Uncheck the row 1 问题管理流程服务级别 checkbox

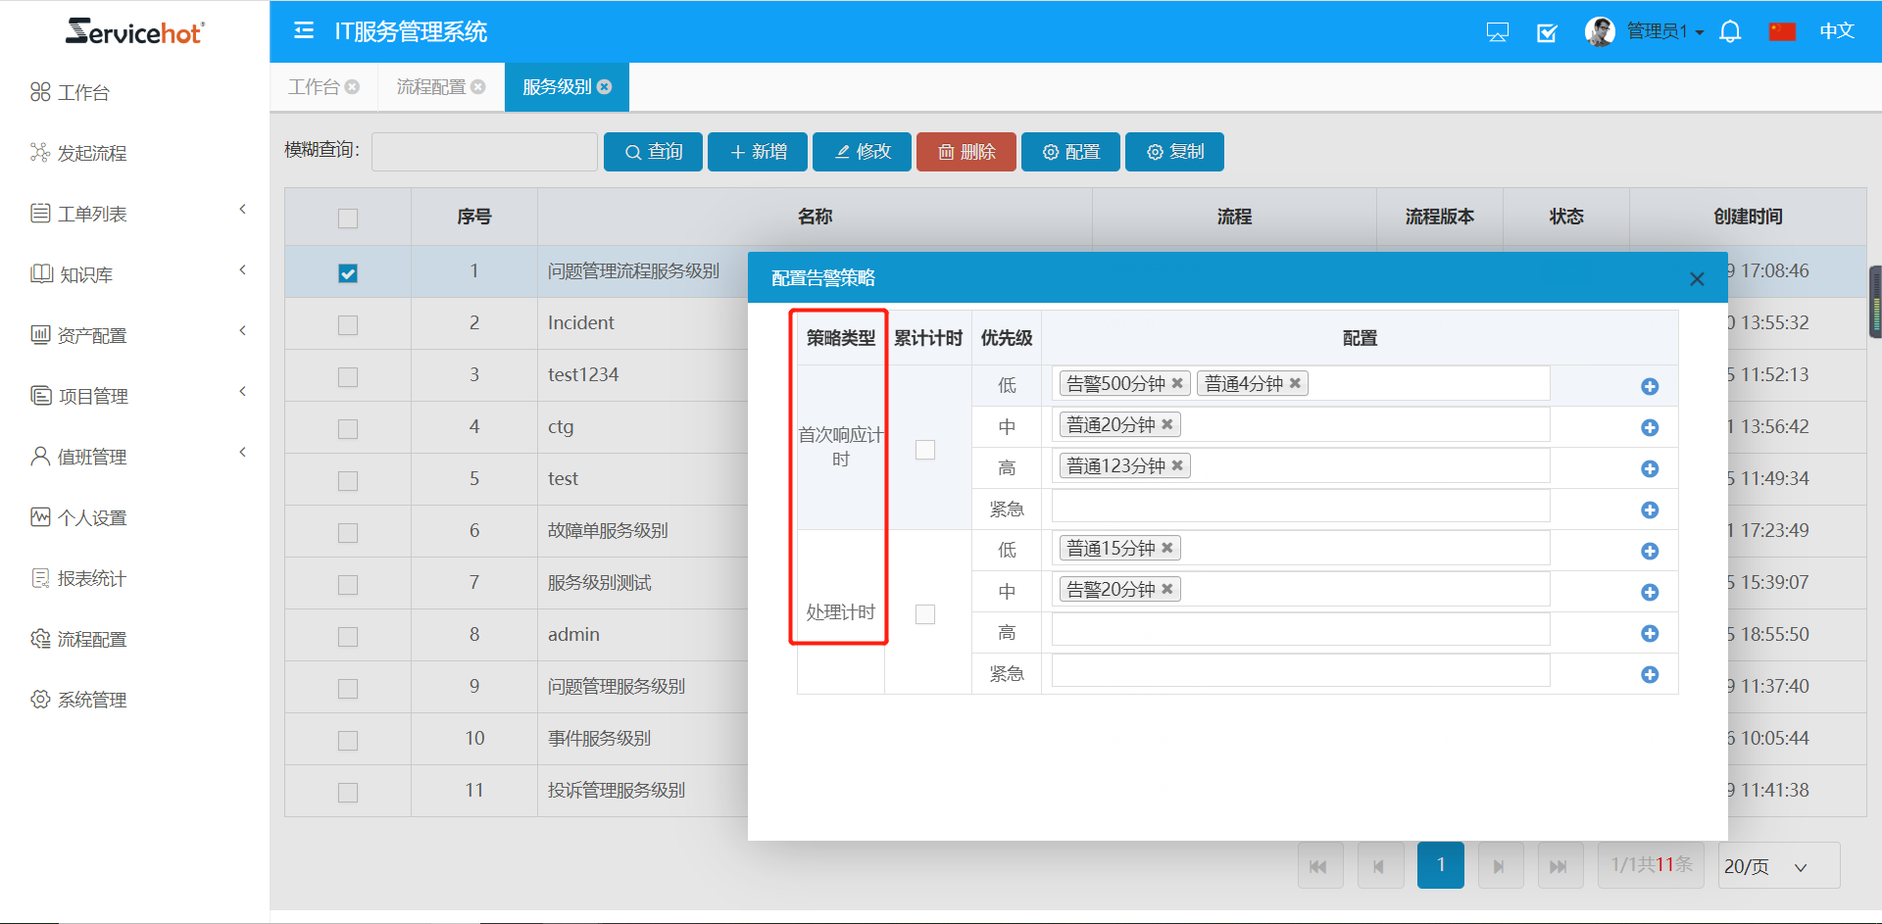[348, 273]
